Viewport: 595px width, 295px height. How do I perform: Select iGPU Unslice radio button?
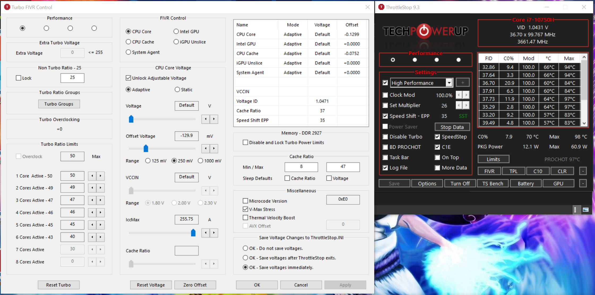tap(176, 42)
